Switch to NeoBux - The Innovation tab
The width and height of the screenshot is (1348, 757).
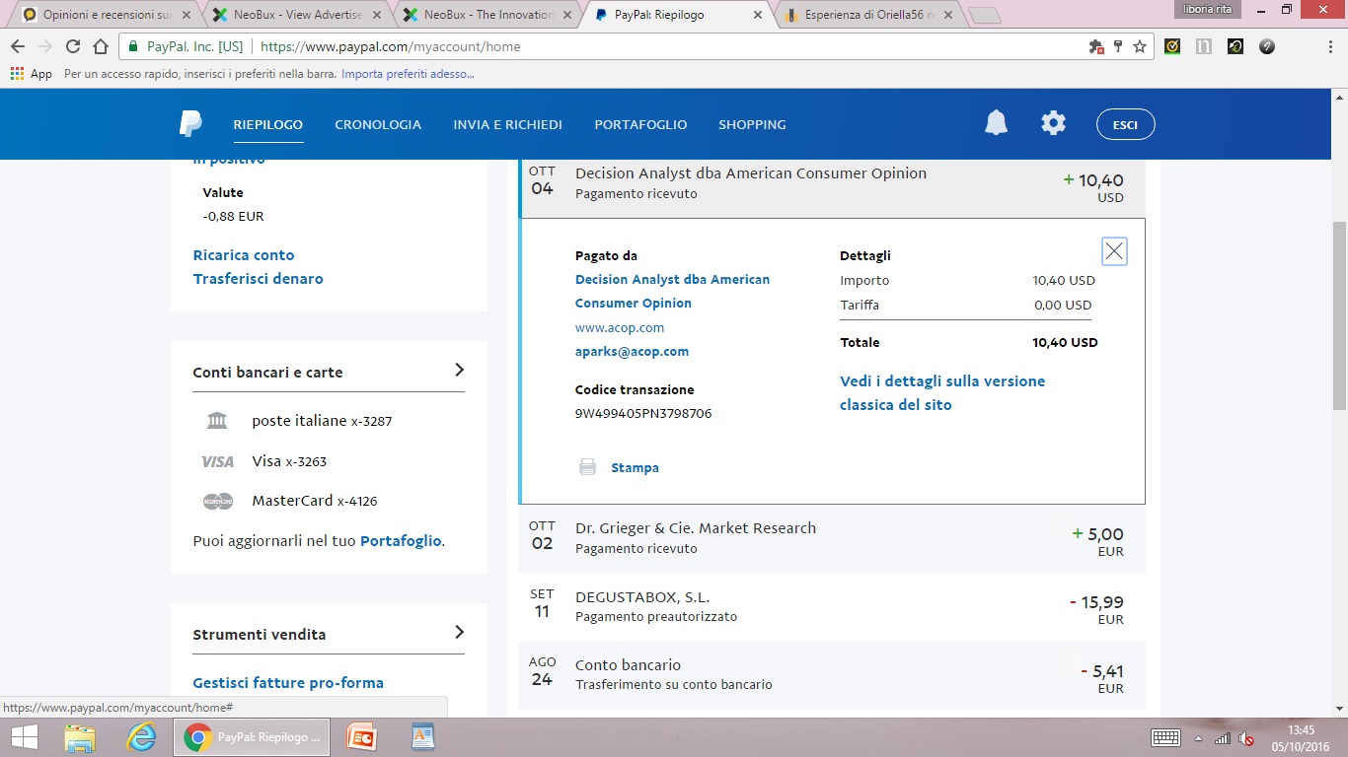[x=485, y=15]
